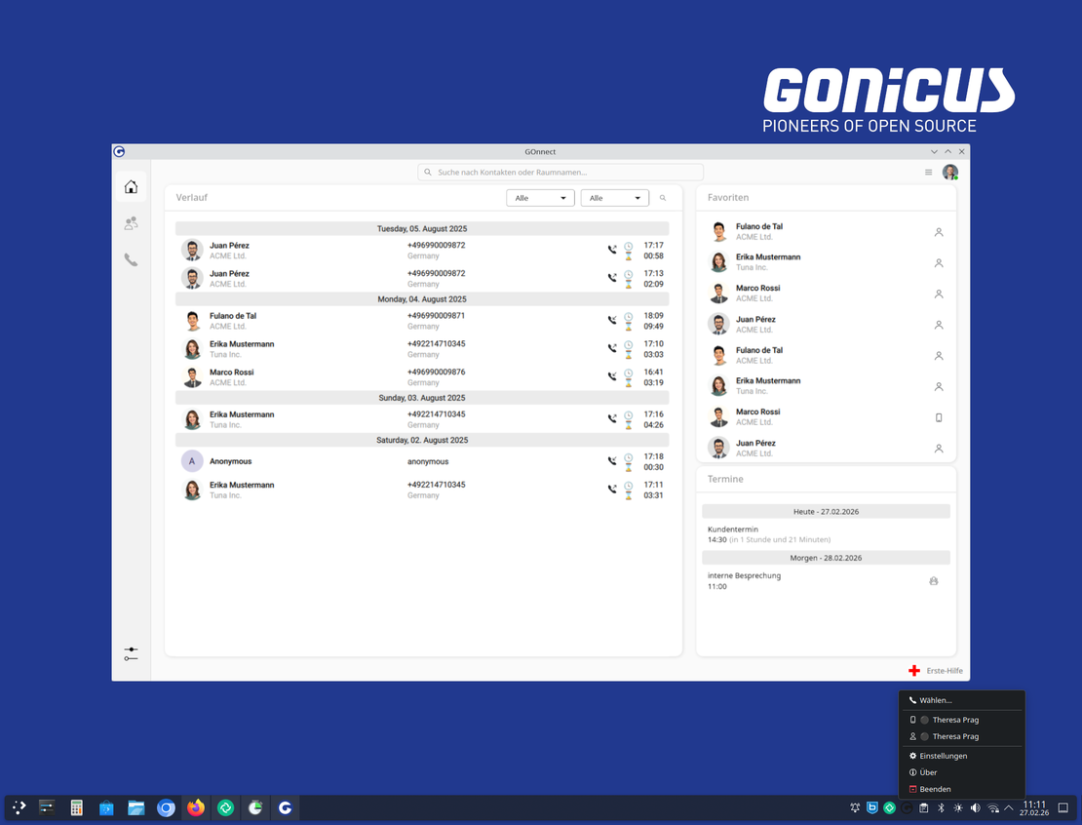Click the meeting icon next to interne Besprechung
This screenshot has height=825, width=1082.
(x=934, y=581)
